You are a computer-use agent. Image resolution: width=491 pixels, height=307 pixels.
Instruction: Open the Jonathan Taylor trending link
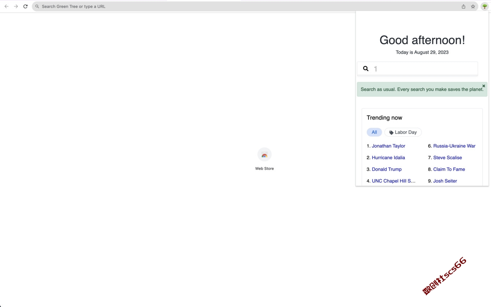click(389, 146)
